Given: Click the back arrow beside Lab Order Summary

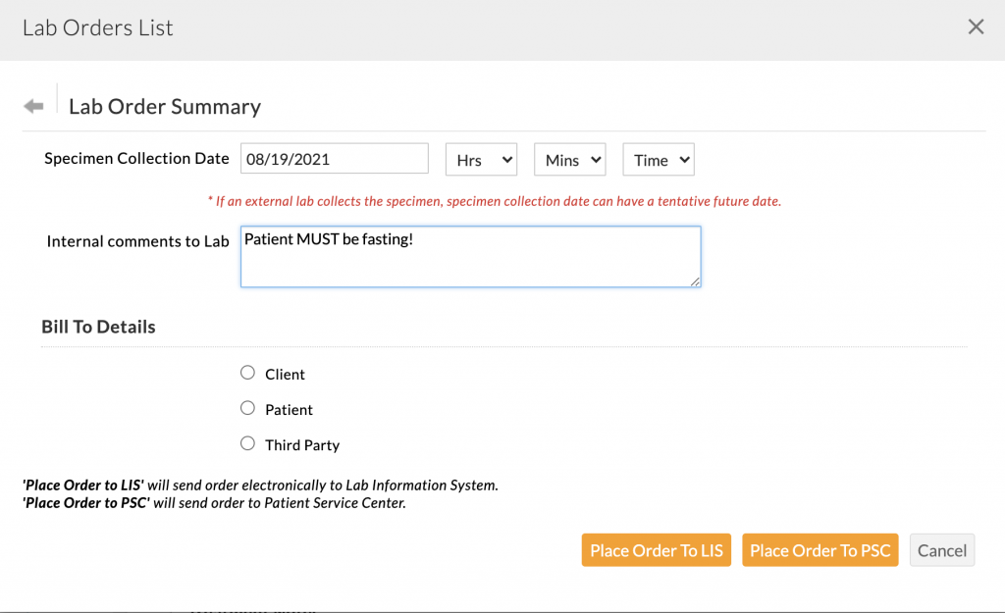Looking at the screenshot, I should pyautogui.click(x=33, y=106).
